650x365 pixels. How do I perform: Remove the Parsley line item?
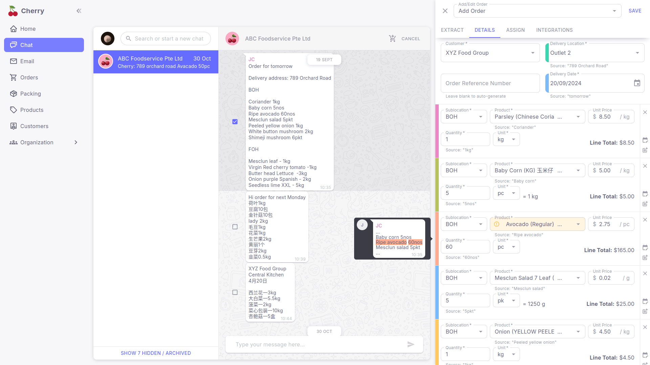click(x=645, y=112)
